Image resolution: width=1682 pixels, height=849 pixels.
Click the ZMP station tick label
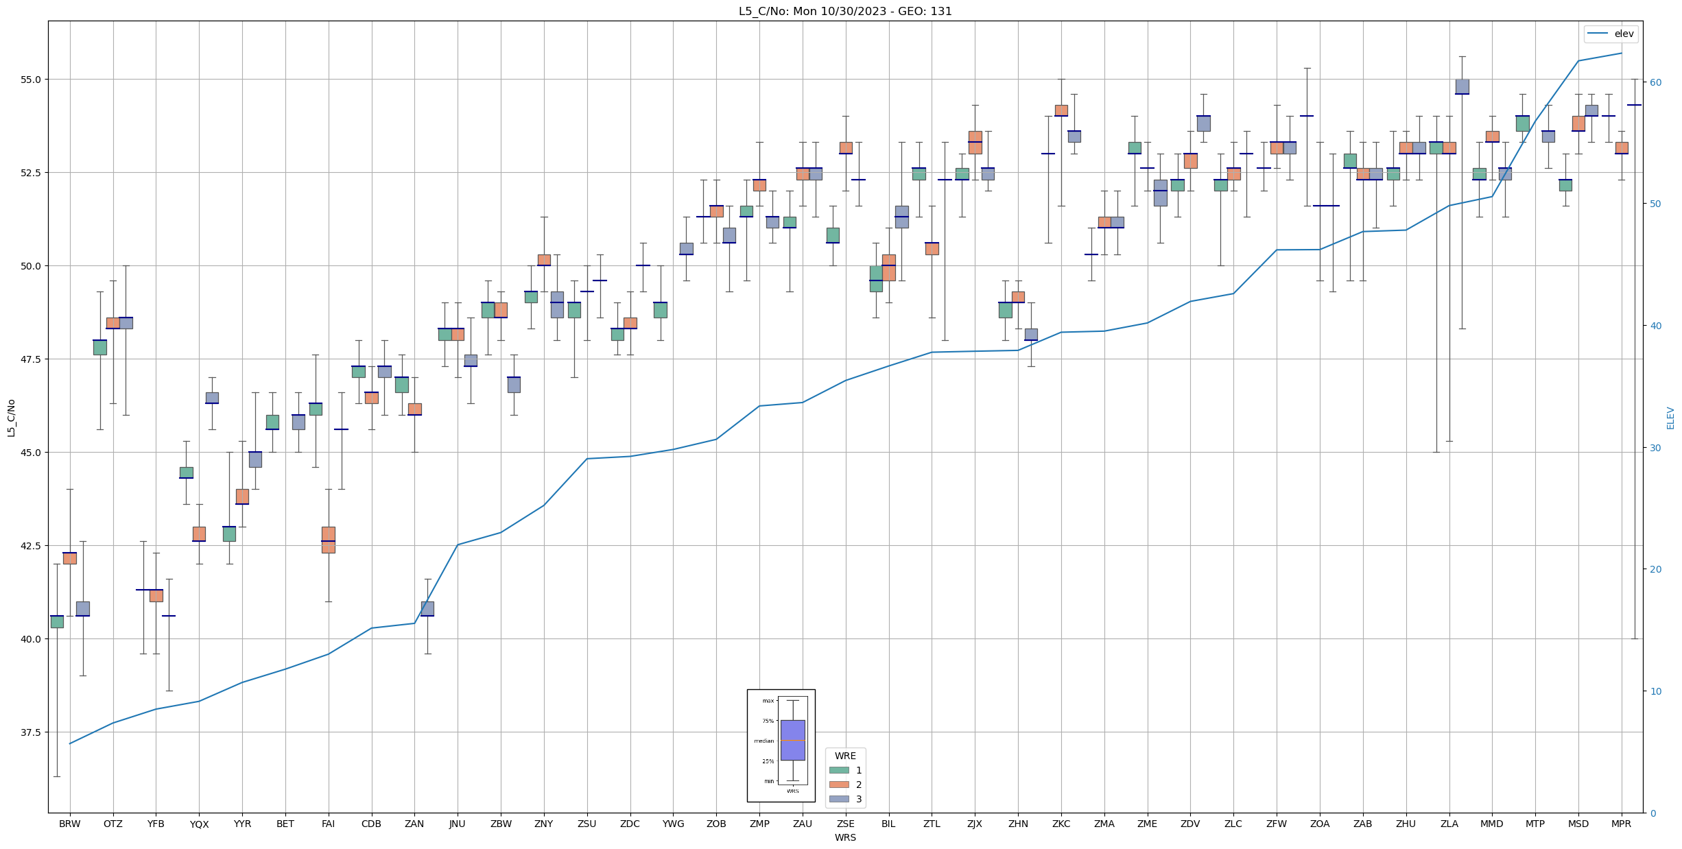(x=759, y=824)
